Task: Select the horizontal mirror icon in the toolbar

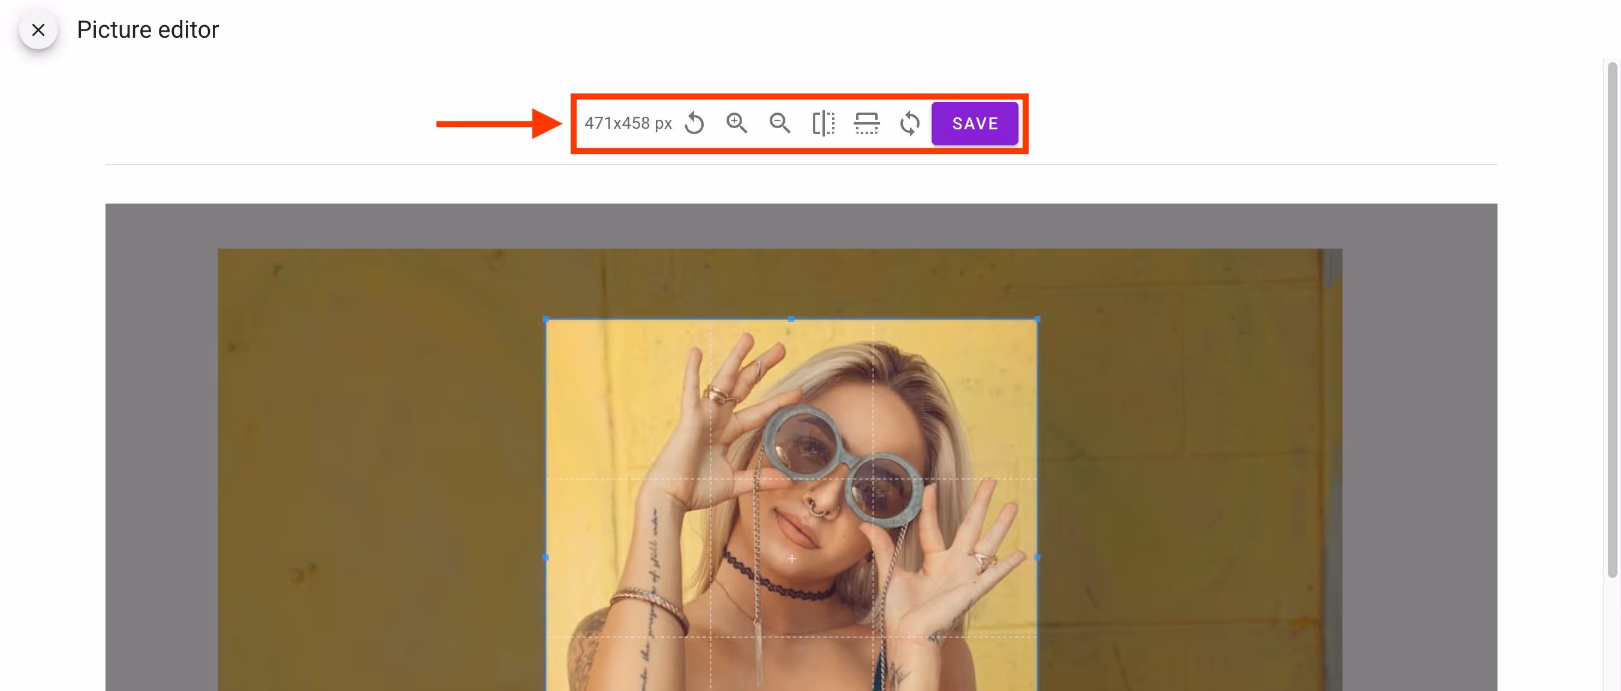Action: coord(824,123)
